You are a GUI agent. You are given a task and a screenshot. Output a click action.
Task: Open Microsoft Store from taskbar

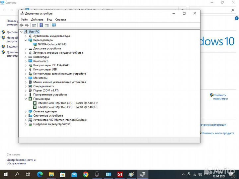(x=62, y=174)
